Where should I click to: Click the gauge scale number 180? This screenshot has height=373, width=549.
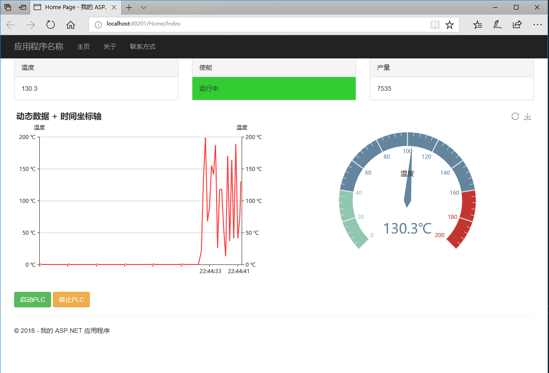[452, 217]
